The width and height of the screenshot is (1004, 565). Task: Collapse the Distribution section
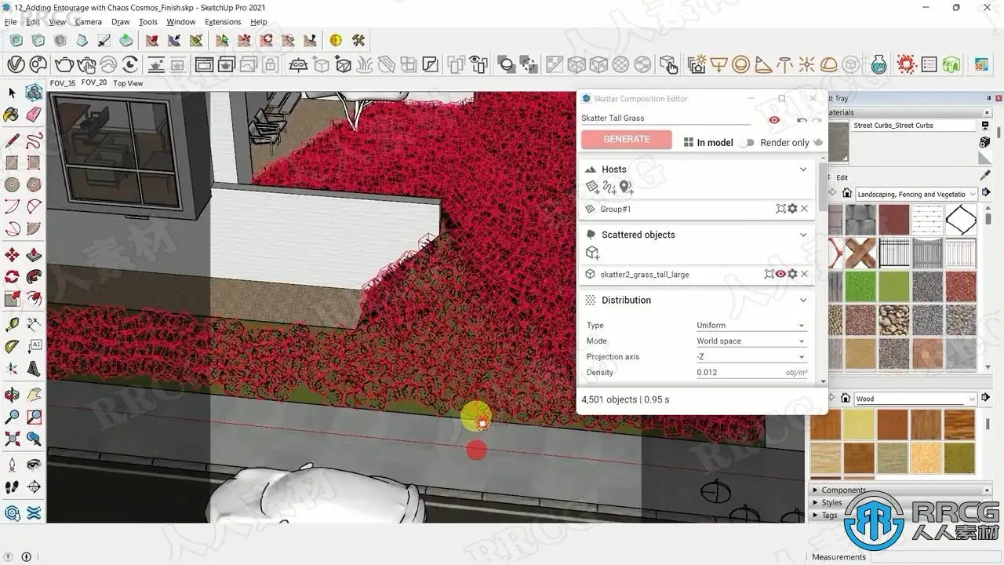[x=802, y=301]
